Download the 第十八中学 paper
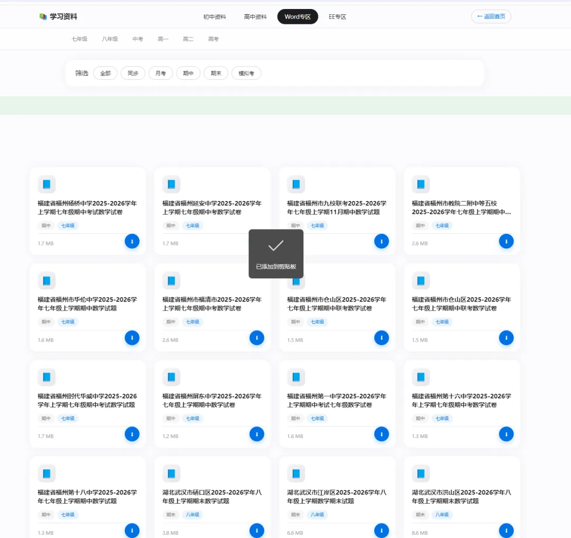 click(132, 531)
